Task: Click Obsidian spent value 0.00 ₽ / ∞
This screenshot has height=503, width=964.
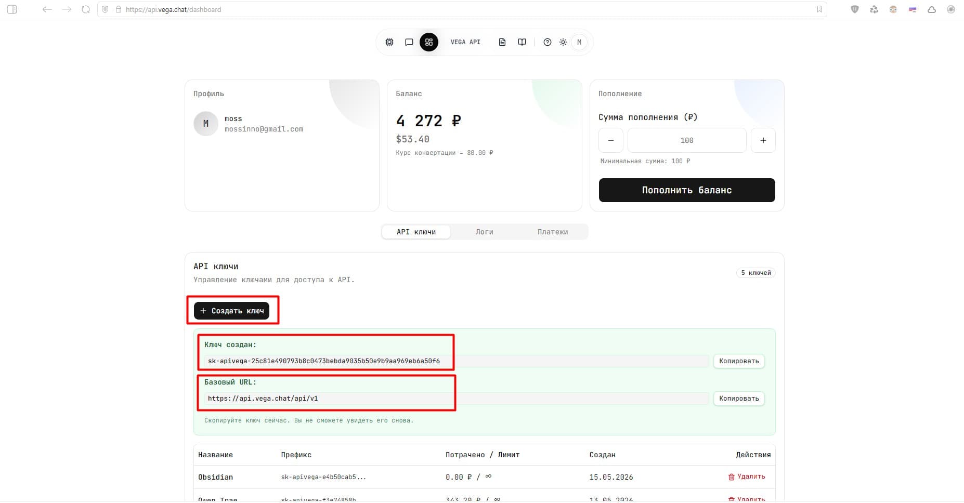Action: coord(468,477)
